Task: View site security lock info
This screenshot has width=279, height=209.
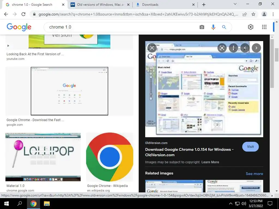Action: [34, 14]
